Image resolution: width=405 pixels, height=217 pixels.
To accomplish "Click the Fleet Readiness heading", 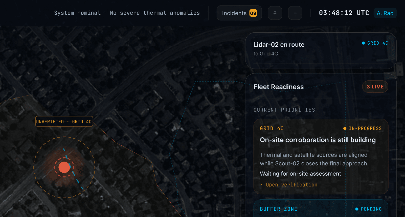I will (279, 87).
